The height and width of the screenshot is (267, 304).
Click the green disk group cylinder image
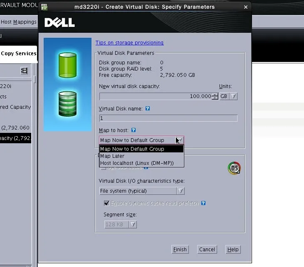[67, 65]
